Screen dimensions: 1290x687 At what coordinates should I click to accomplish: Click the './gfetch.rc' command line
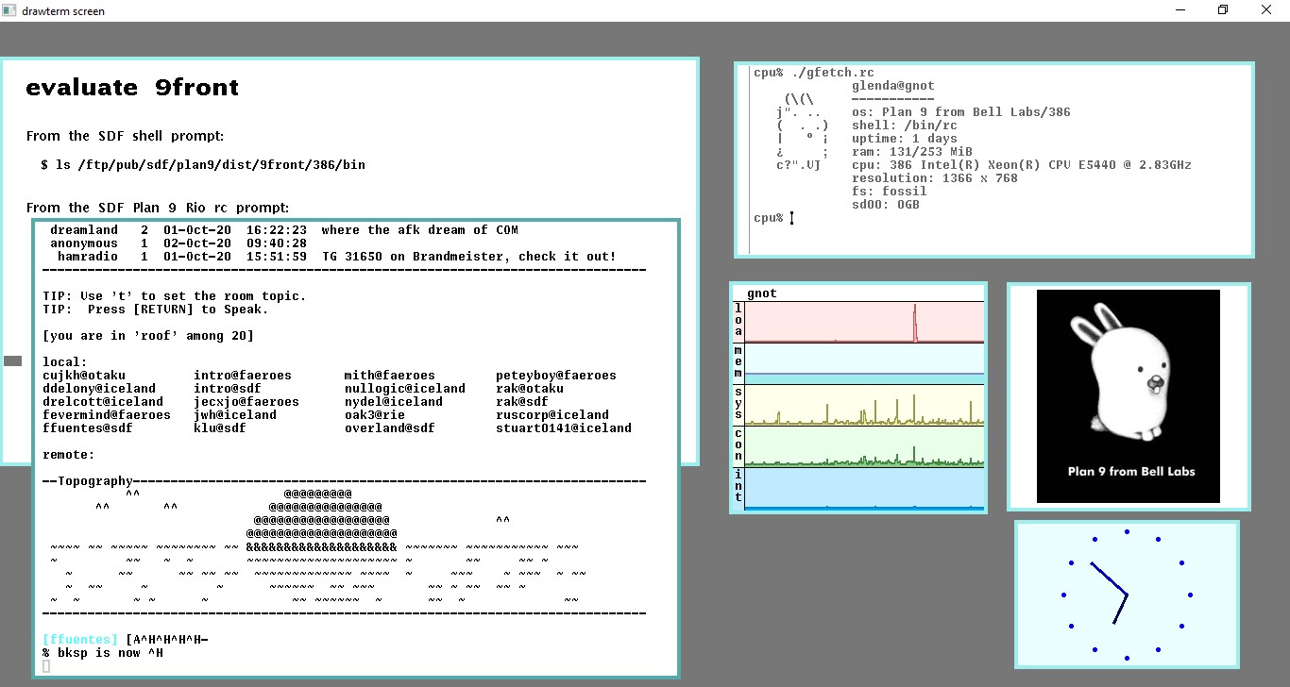point(814,73)
